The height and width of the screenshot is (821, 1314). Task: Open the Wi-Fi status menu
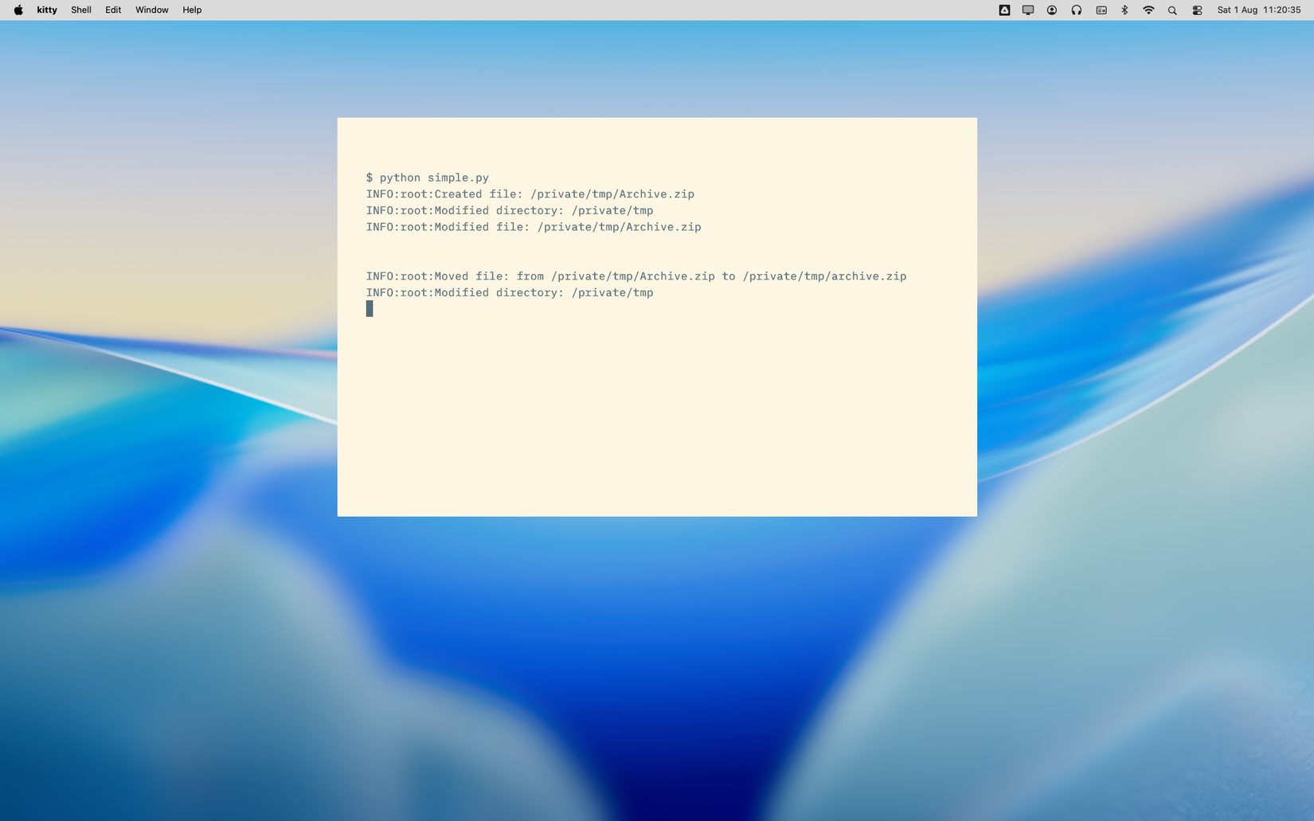(1148, 10)
